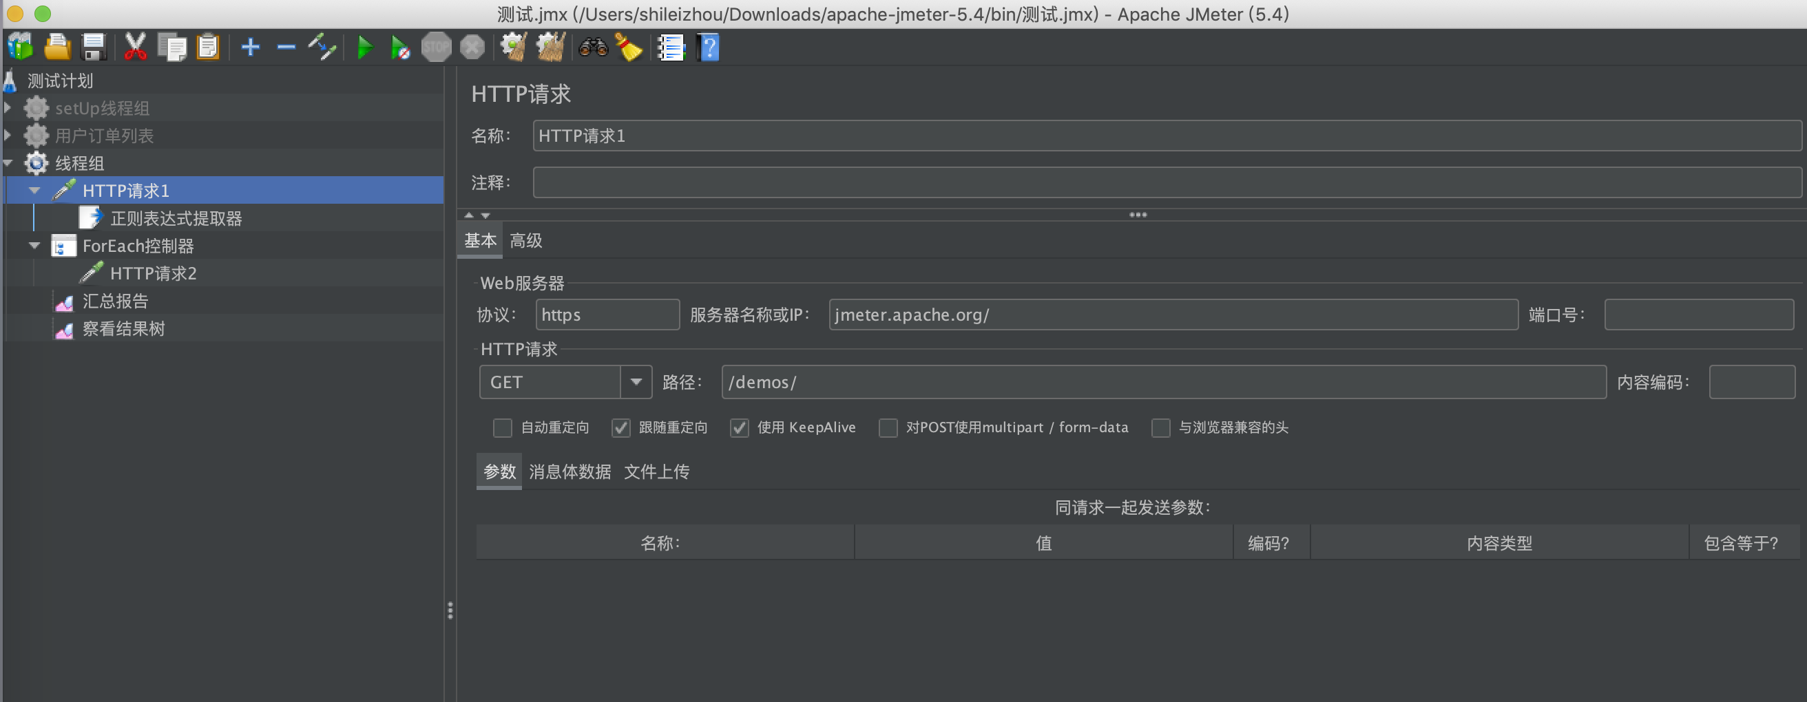Open the GET method dropdown
Image resolution: width=1807 pixels, height=702 pixels.
point(636,381)
